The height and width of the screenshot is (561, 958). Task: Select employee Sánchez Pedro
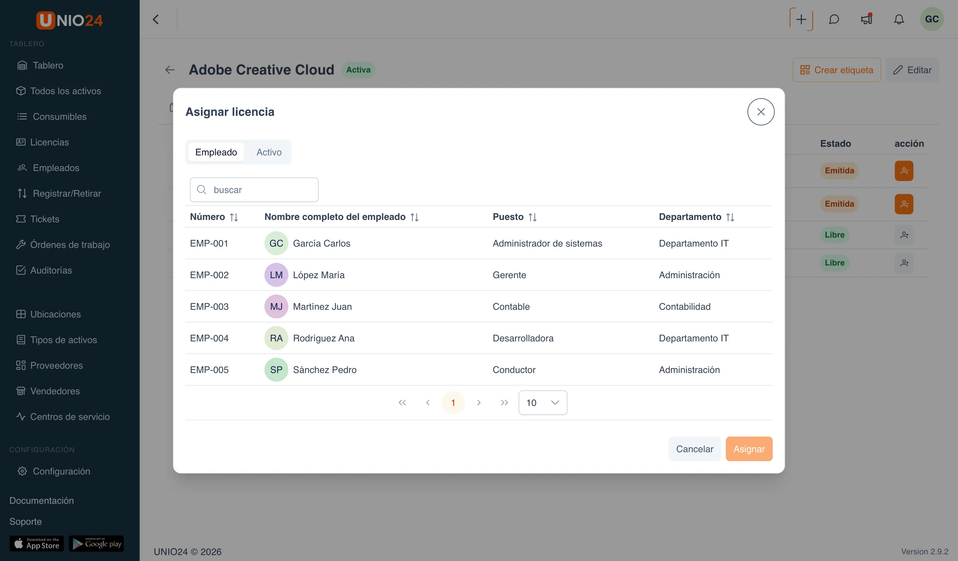479,370
